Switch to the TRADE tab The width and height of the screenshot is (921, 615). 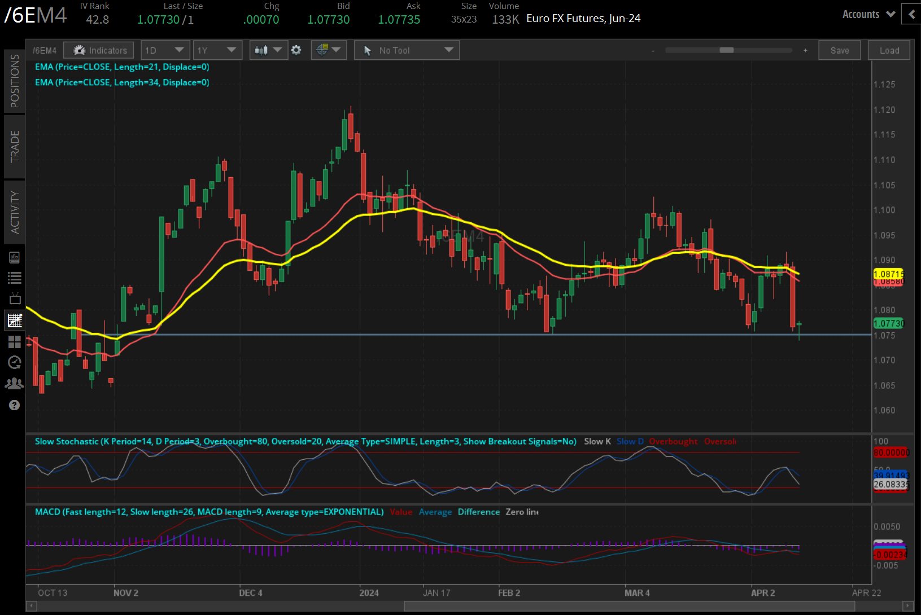click(x=15, y=146)
